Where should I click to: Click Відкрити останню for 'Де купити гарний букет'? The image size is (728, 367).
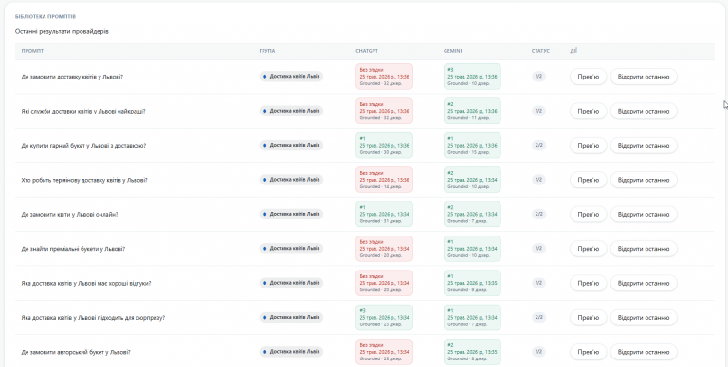coord(644,146)
